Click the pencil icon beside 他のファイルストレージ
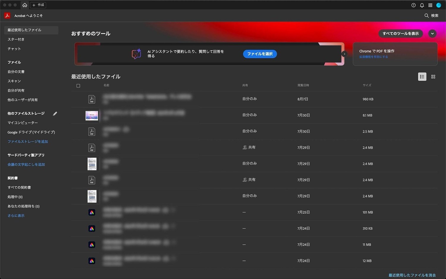 point(55,114)
